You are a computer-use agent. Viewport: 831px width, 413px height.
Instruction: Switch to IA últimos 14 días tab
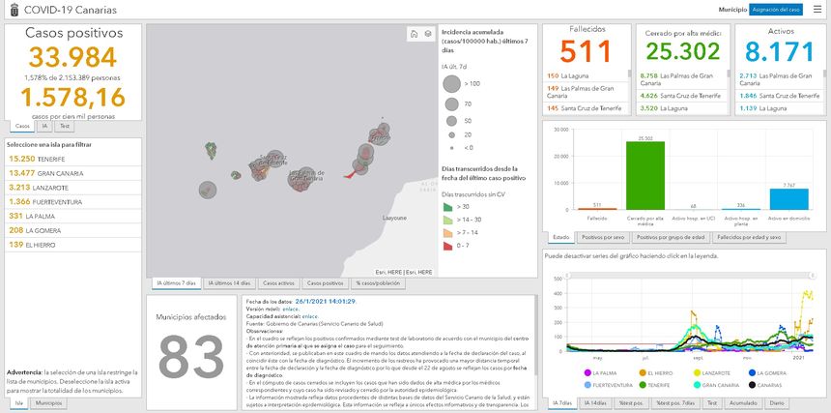pyautogui.click(x=229, y=282)
